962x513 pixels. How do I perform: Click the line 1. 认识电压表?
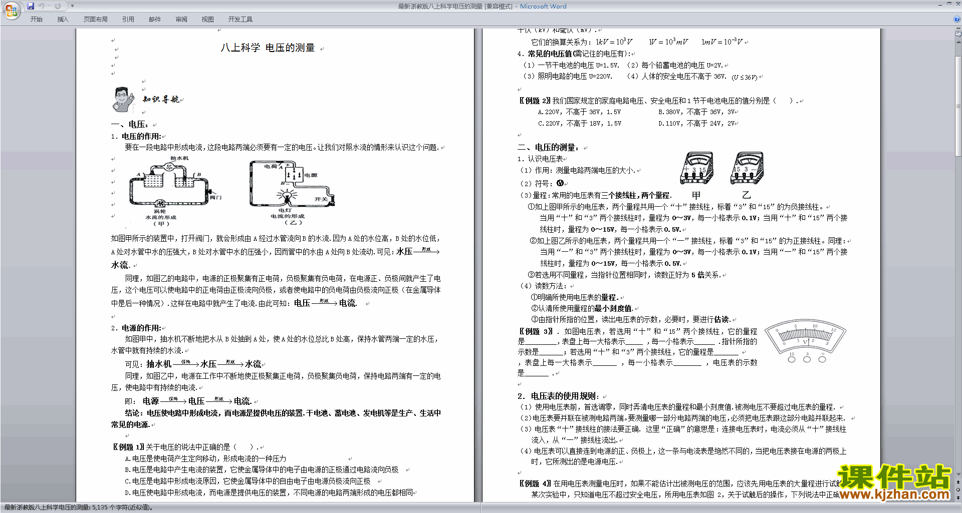[540, 159]
